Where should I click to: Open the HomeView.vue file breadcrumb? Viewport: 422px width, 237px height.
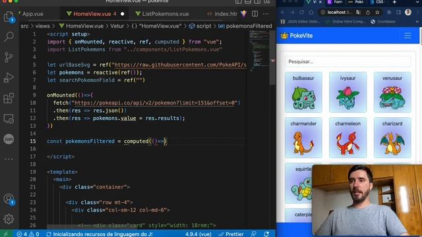click(x=84, y=26)
